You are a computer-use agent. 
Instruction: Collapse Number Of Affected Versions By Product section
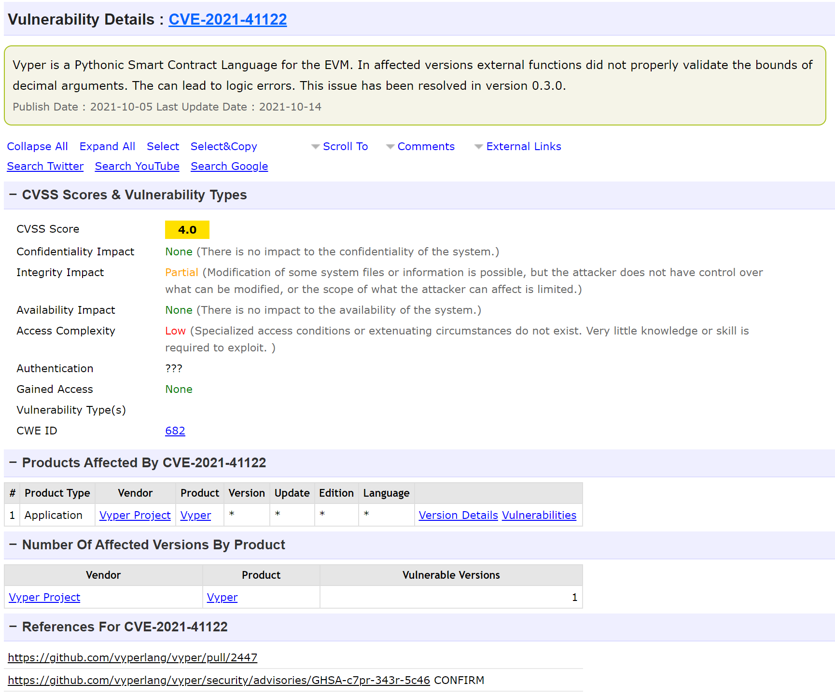13,544
